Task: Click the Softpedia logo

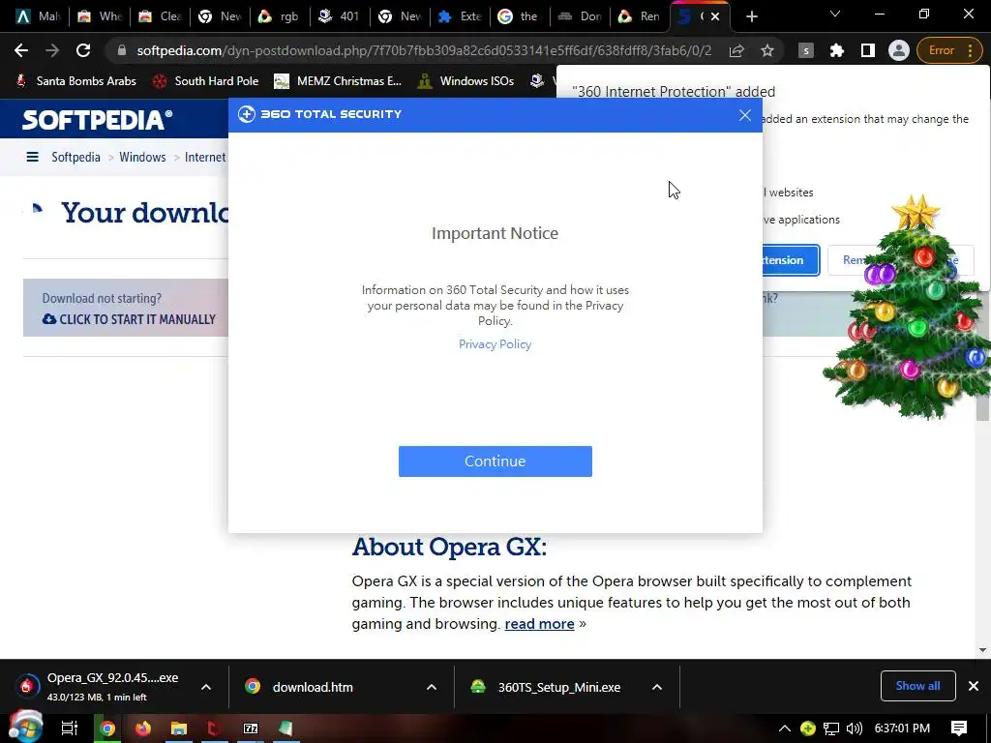Action: (x=97, y=119)
